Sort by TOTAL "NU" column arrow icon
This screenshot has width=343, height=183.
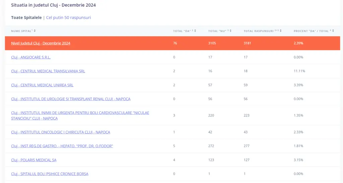(230, 31)
